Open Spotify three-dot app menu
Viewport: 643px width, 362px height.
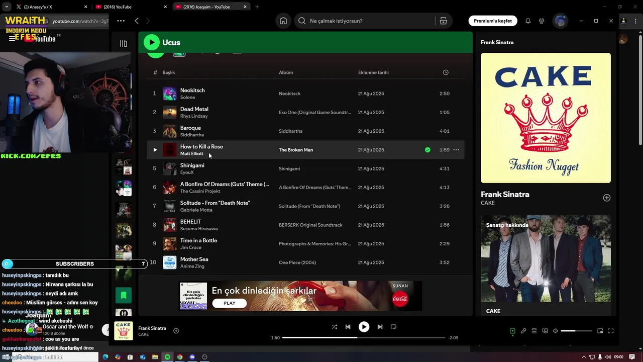121,21
